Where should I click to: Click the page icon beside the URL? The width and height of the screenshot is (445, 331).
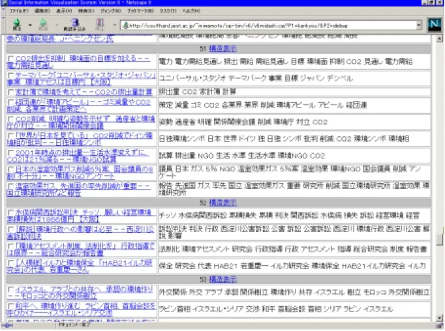tap(125, 25)
